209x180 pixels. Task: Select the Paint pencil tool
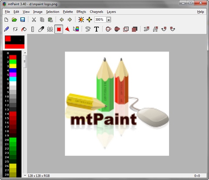[x=7, y=29]
